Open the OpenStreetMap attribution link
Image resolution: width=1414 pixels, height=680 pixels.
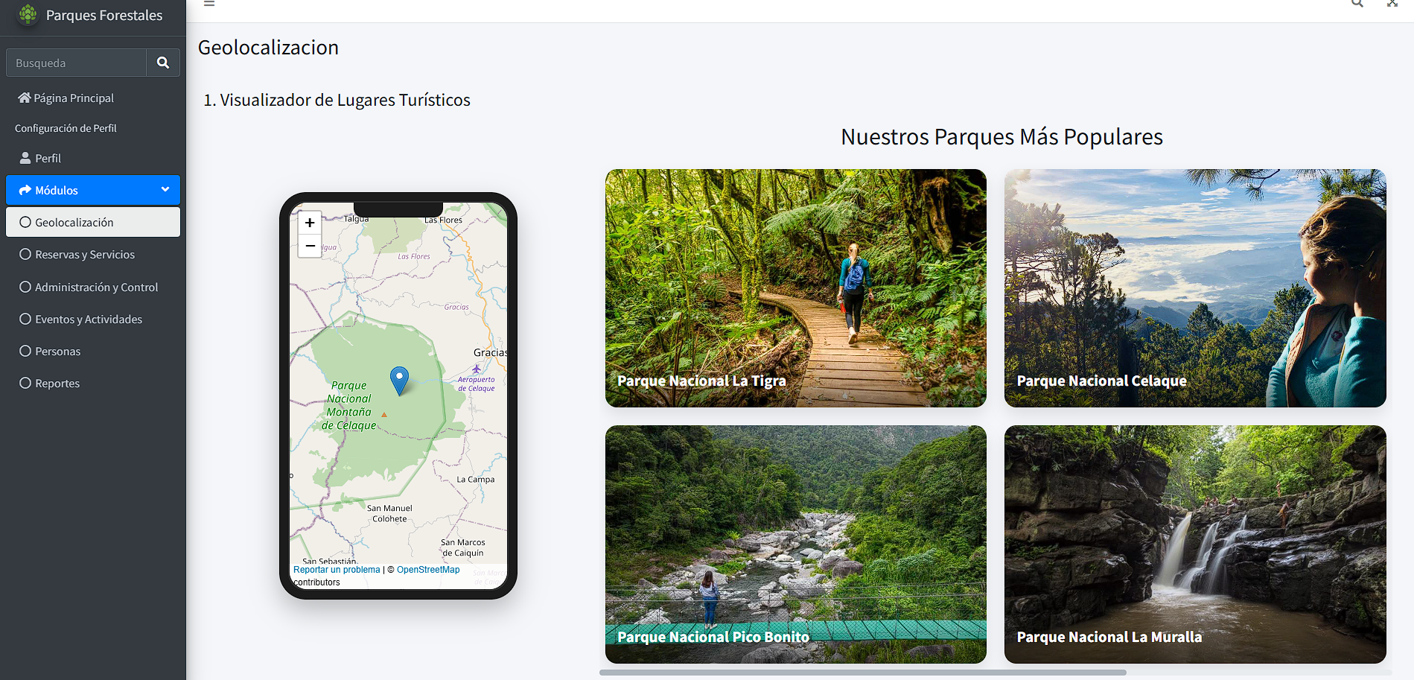427,569
